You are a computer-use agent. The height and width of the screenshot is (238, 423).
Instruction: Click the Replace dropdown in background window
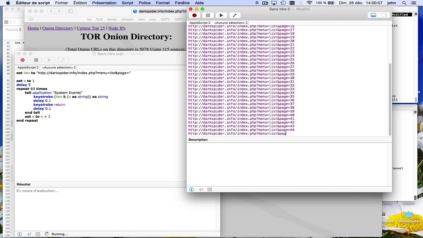click(13, 30)
